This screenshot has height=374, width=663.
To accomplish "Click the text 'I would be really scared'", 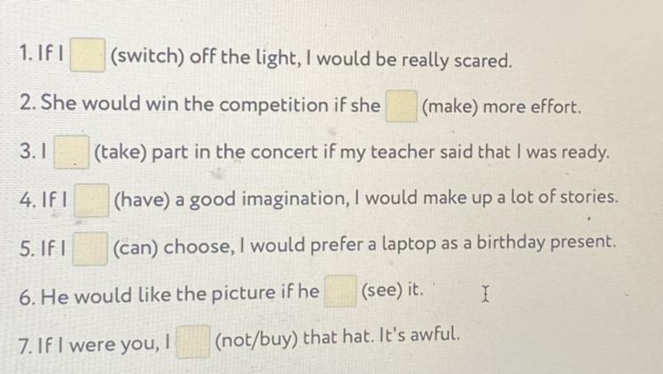I will 409,60.
